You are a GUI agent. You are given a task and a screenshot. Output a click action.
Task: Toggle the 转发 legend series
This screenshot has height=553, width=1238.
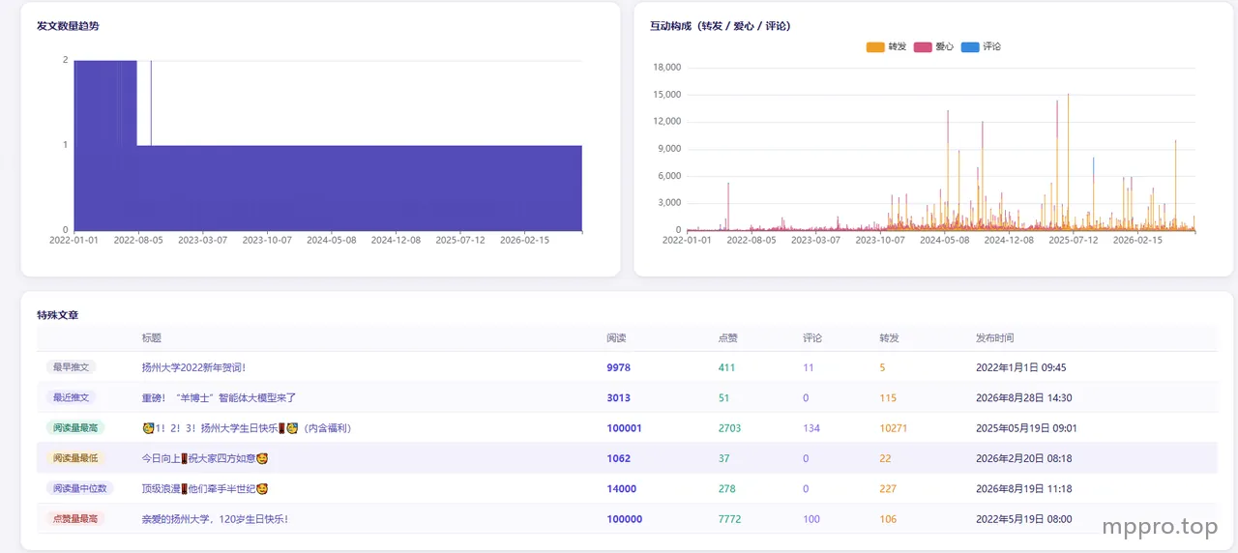pyautogui.click(x=887, y=46)
